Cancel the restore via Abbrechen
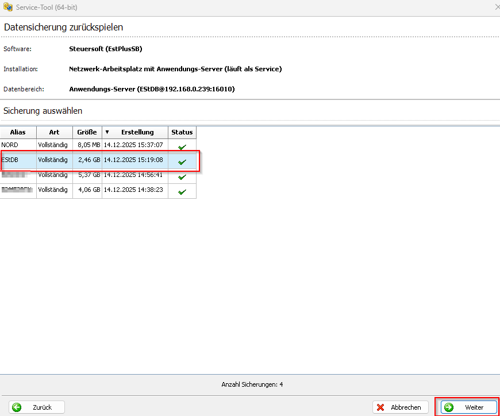500x416 pixels. [x=401, y=407]
